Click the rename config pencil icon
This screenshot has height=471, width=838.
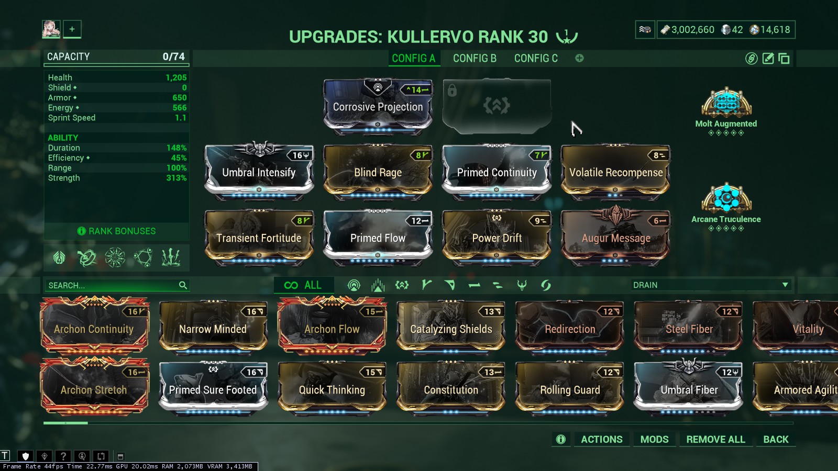click(768, 59)
